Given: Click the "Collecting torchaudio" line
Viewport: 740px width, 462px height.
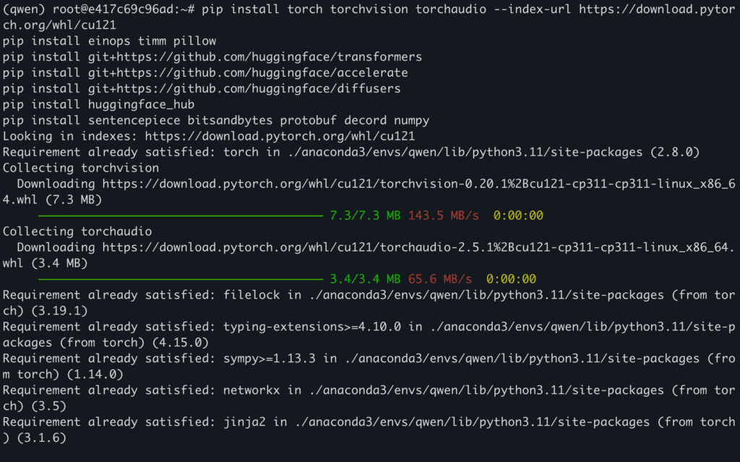Looking at the screenshot, I should (x=77, y=231).
